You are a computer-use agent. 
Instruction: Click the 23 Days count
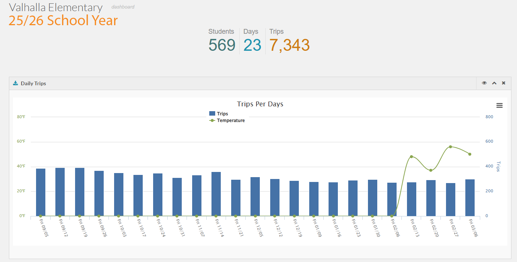(x=252, y=45)
